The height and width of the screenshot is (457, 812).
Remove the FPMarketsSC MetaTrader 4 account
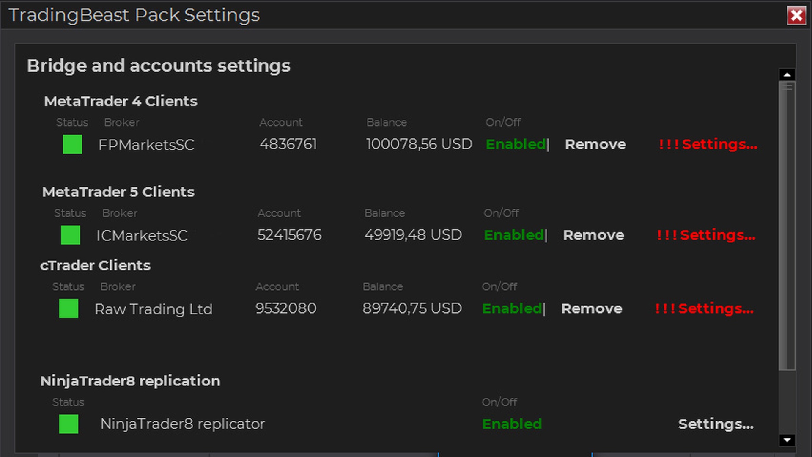click(x=595, y=144)
